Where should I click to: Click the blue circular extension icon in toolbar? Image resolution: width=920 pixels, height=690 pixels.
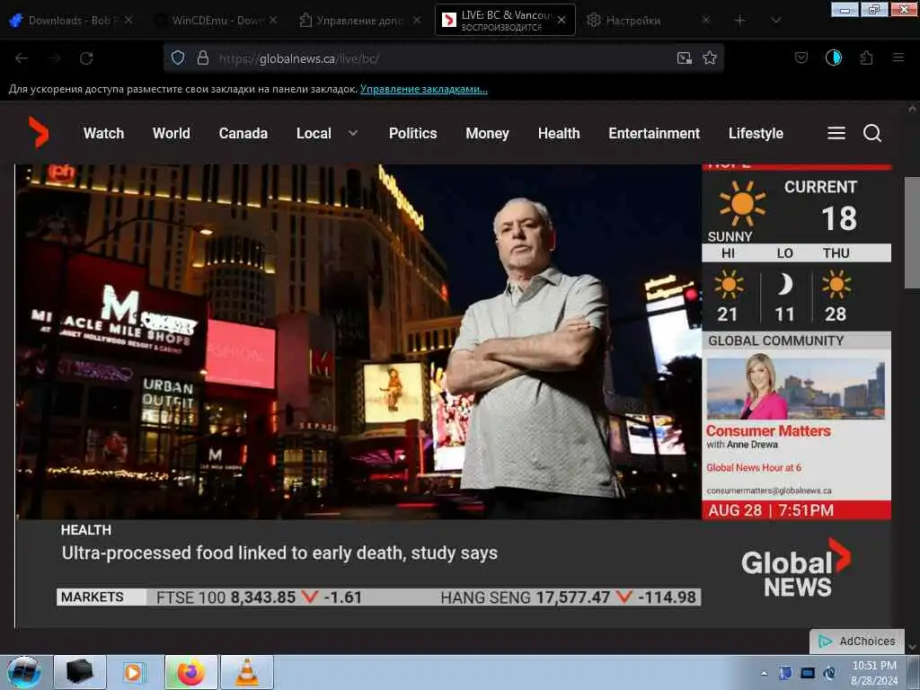click(x=833, y=57)
